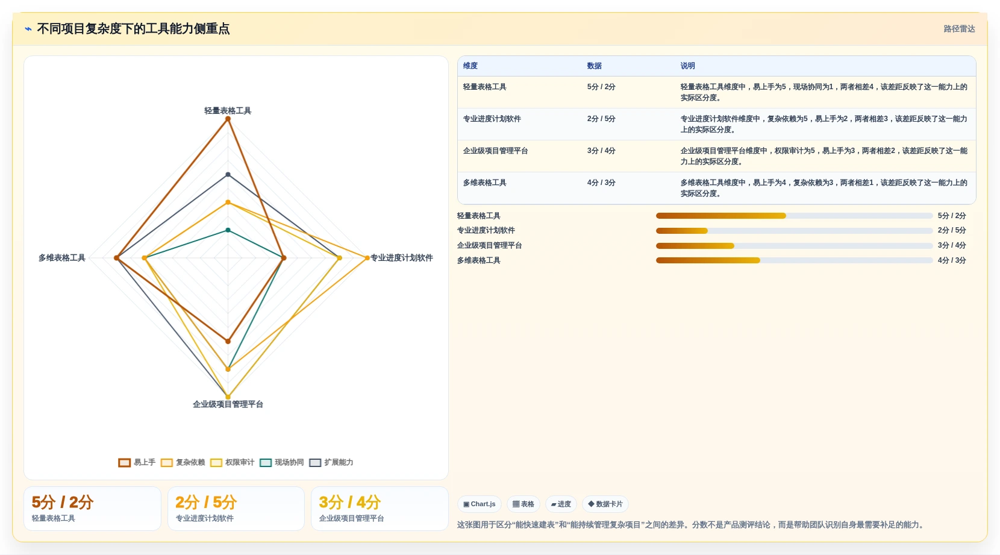
Task: Click the 多维表格工具 label beside progress bar
Action: (479, 260)
